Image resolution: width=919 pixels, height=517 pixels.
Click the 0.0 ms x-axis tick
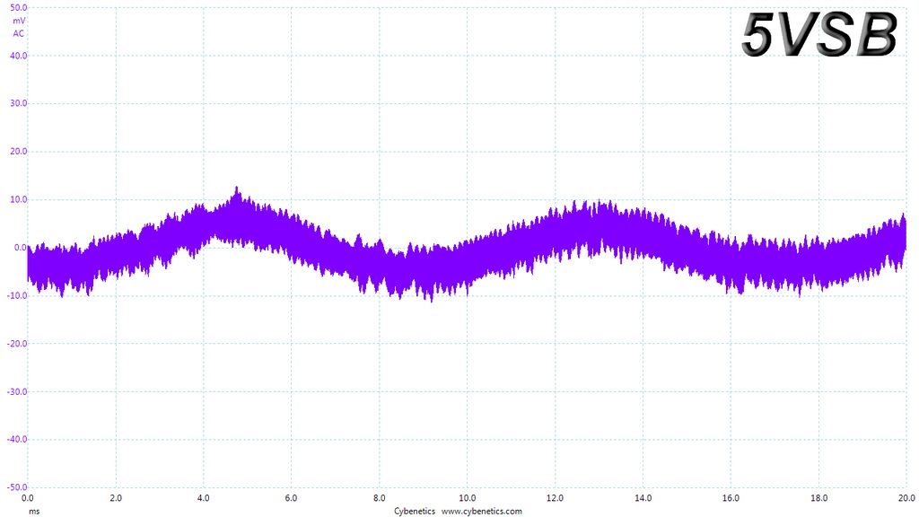coord(28,498)
